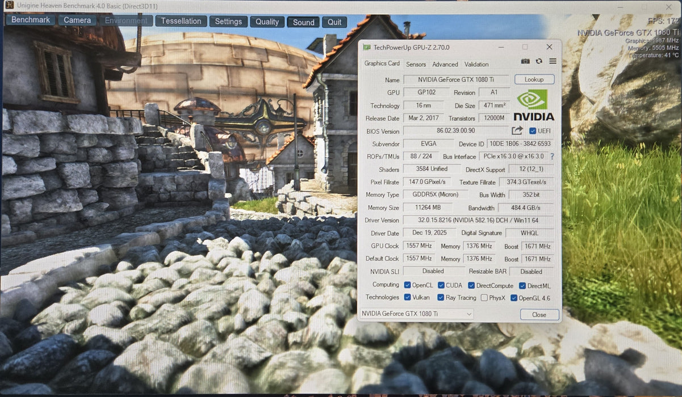Image resolution: width=682 pixels, height=397 pixels.
Task: Click the Shaders value "3584 Unified"
Action: pos(432,169)
